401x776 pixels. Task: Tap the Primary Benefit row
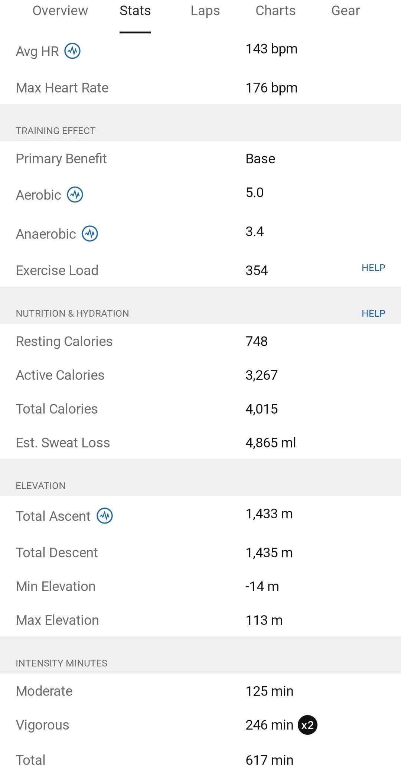click(200, 159)
